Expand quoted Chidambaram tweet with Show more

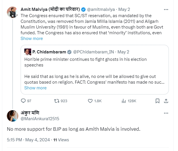pyautogui.click(x=35, y=88)
